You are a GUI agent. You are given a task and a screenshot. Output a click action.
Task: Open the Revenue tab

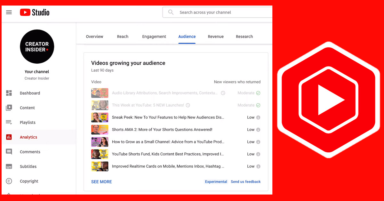216,36
